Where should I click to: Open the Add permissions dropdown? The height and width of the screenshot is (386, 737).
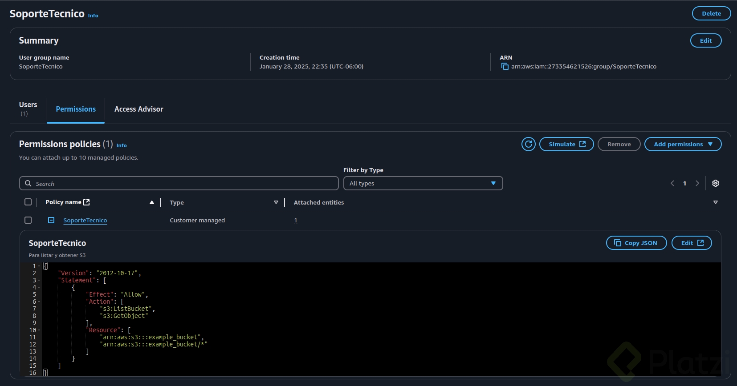683,144
